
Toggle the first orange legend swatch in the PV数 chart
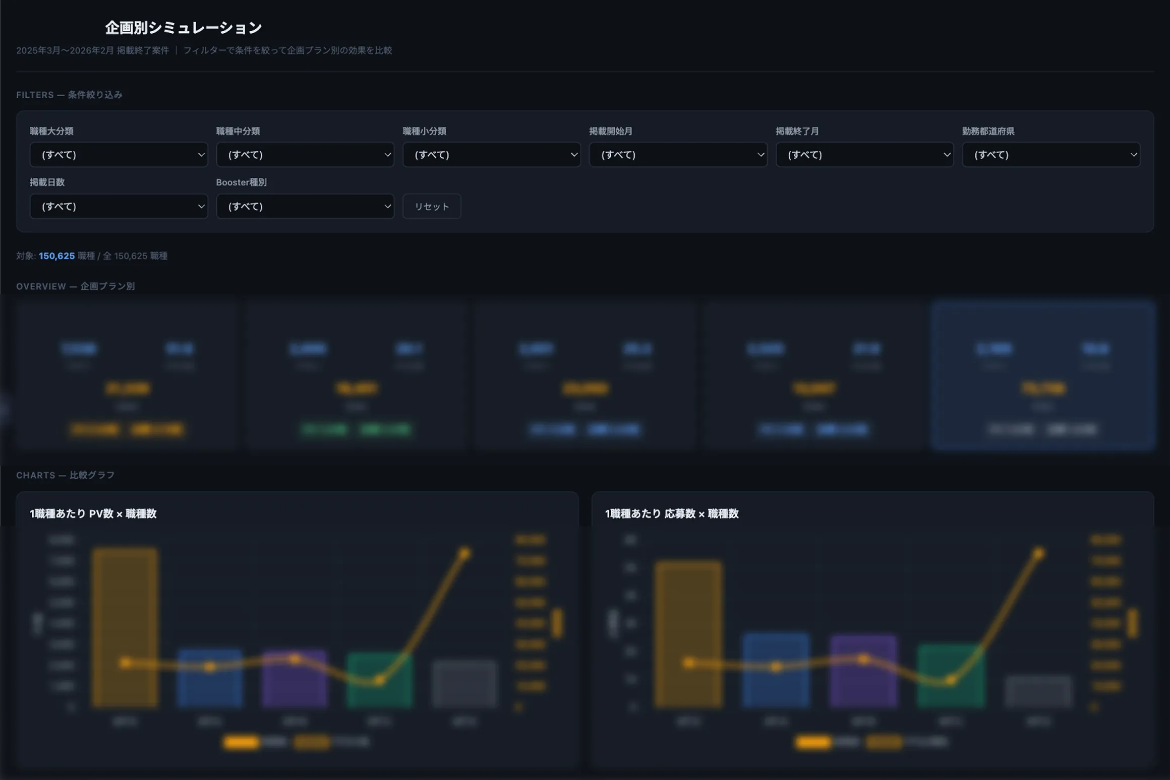point(241,742)
